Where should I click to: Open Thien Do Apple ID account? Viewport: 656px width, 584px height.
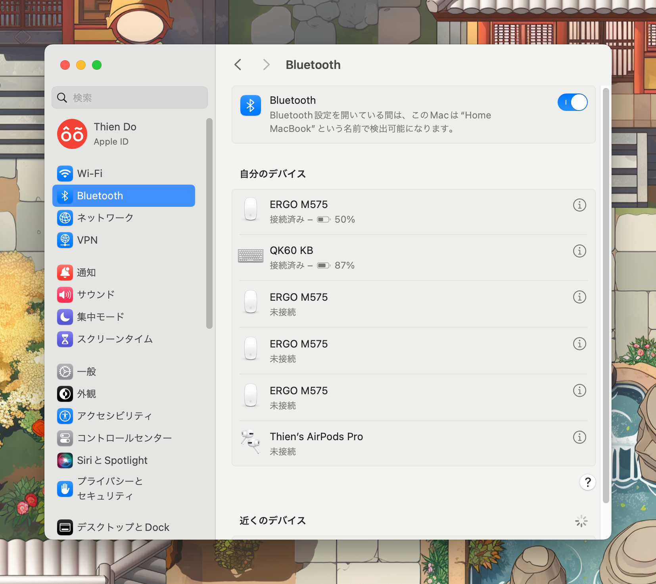(x=124, y=134)
